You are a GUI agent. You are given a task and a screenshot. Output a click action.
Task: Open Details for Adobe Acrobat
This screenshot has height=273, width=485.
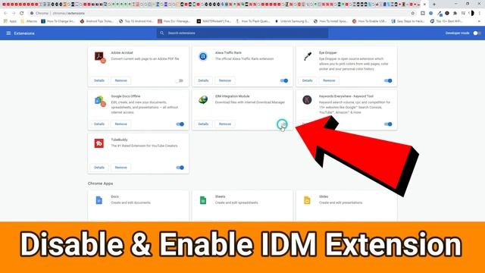[x=99, y=80]
